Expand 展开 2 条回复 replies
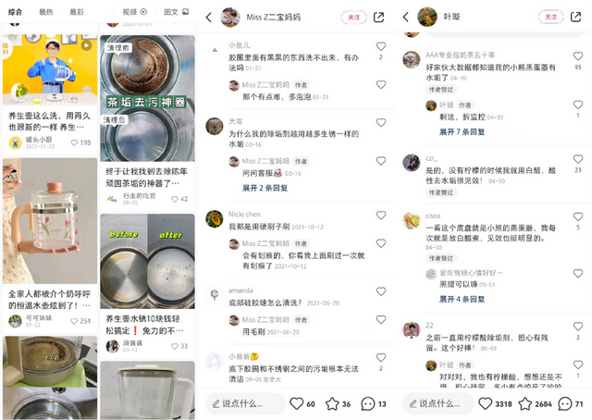The image size is (592, 420). [x=265, y=188]
